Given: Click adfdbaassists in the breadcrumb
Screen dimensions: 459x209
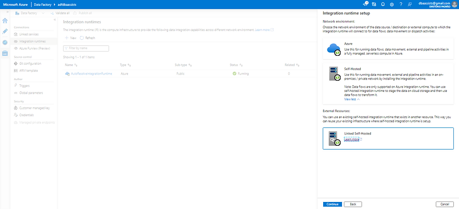Looking at the screenshot, I should click(x=67, y=4).
